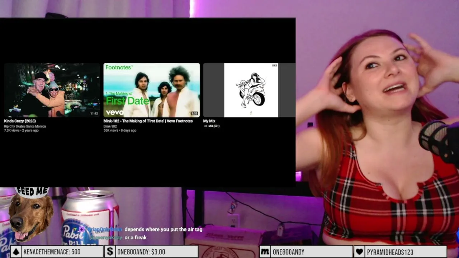Screen dimensions: 459x258
Task: Click the 'PYRAMIDHEADS123' label
Action: click(390, 252)
